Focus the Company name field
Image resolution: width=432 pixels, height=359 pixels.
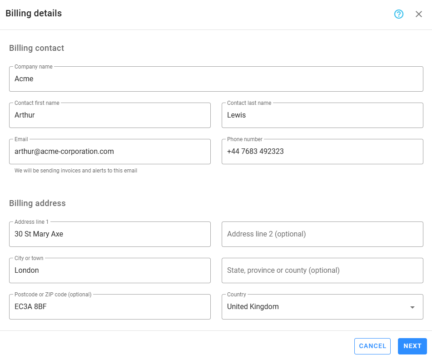[216, 79]
